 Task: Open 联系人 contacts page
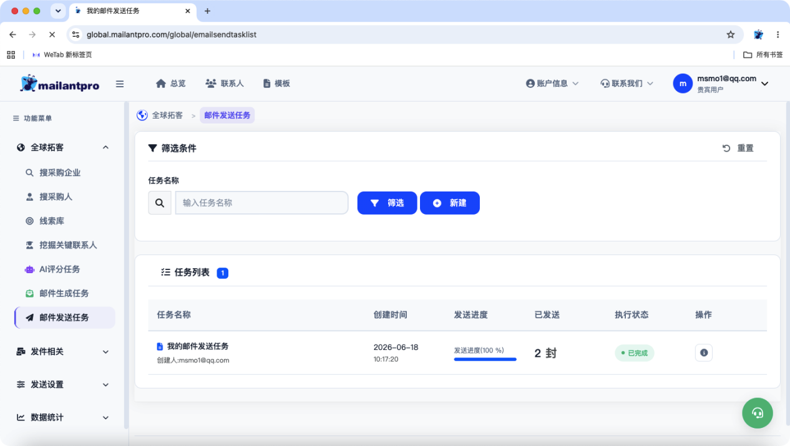tap(224, 84)
